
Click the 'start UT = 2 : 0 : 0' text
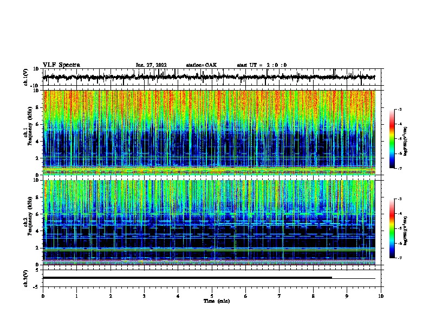(262, 65)
